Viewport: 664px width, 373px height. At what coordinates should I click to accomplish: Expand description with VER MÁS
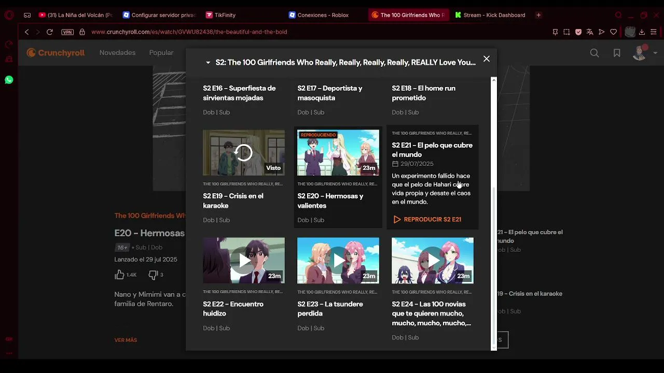[126, 340]
